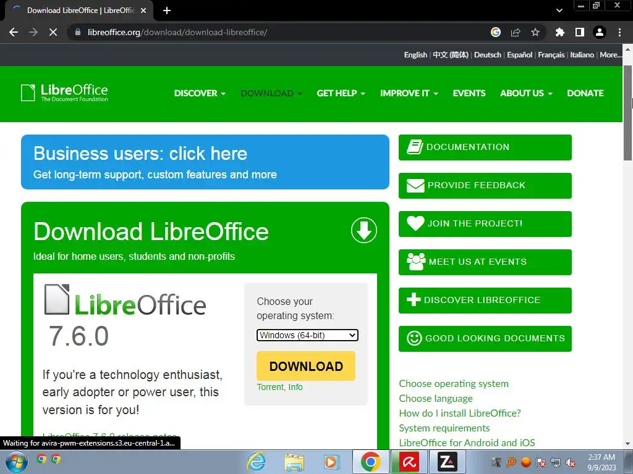633x474 pixels.
Task: Open the Chrome profile avatar menu
Action: tap(600, 32)
